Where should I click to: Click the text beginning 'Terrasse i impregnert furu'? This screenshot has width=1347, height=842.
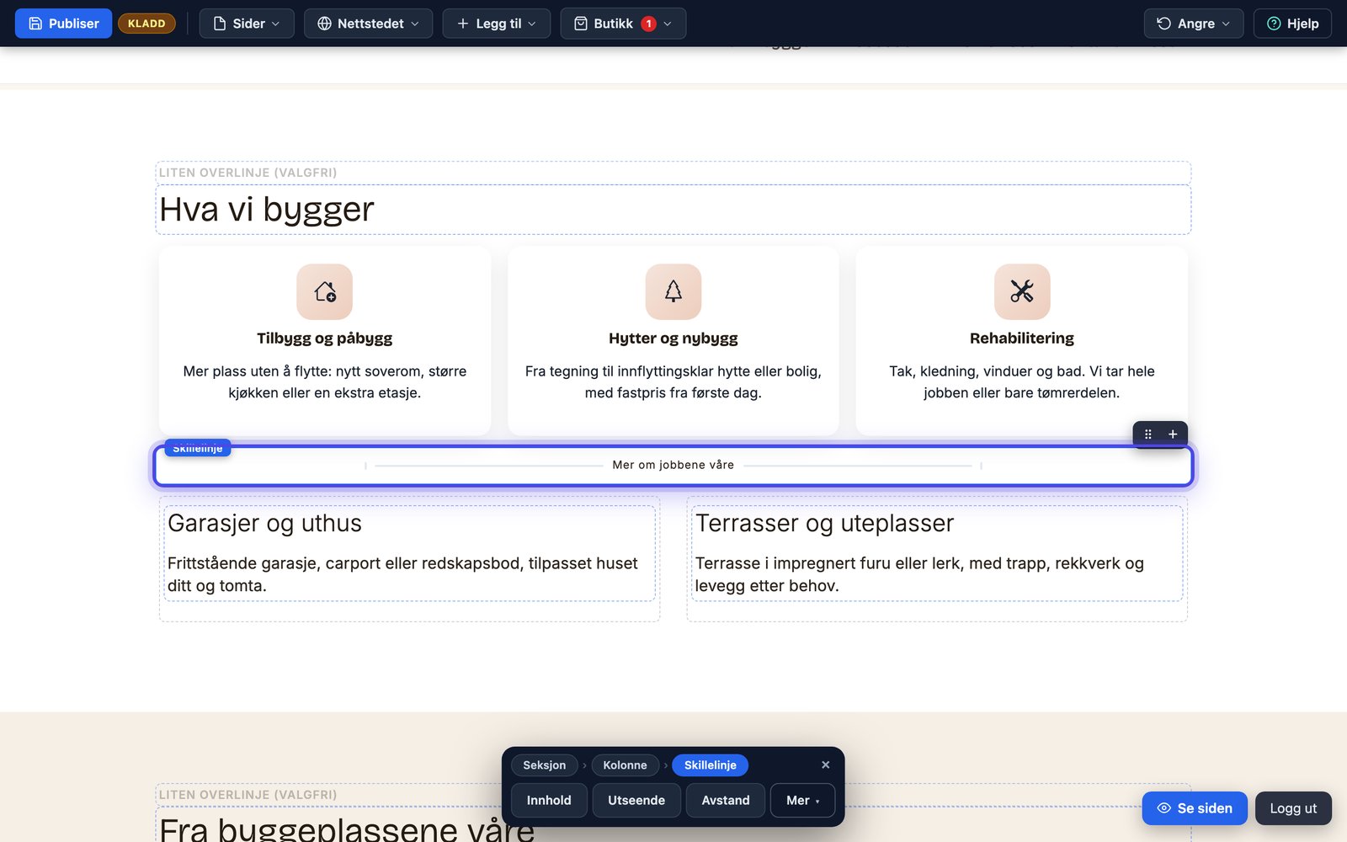(919, 574)
